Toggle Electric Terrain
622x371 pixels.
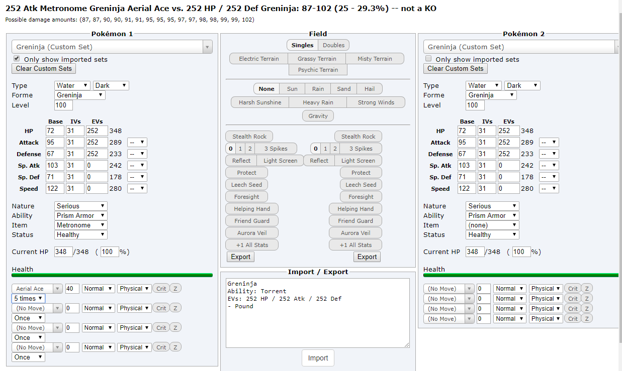click(x=258, y=59)
